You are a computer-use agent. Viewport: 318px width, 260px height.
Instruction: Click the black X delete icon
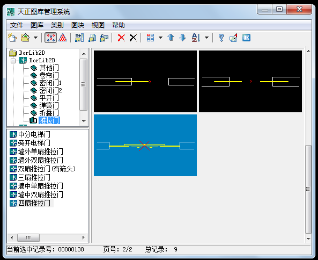[x=133, y=38]
